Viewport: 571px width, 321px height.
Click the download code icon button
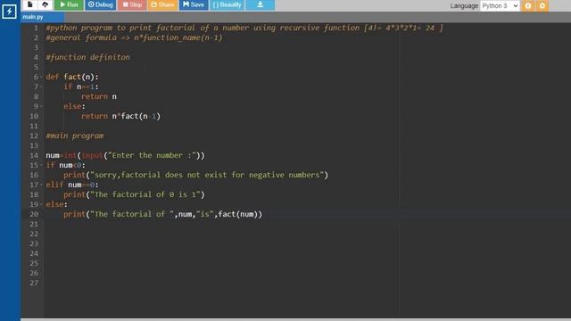click(x=260, y=4)
